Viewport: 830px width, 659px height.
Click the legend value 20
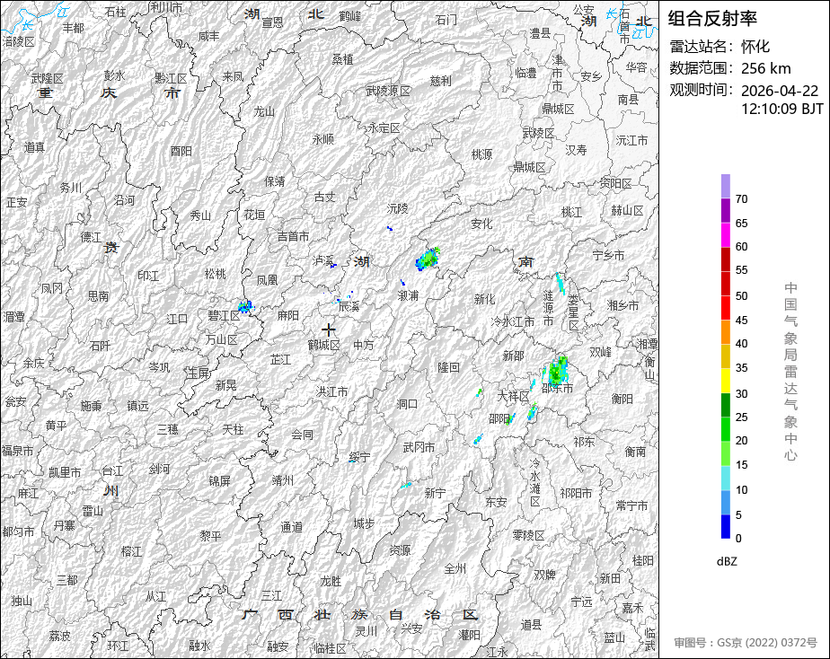tap(741, 441)
